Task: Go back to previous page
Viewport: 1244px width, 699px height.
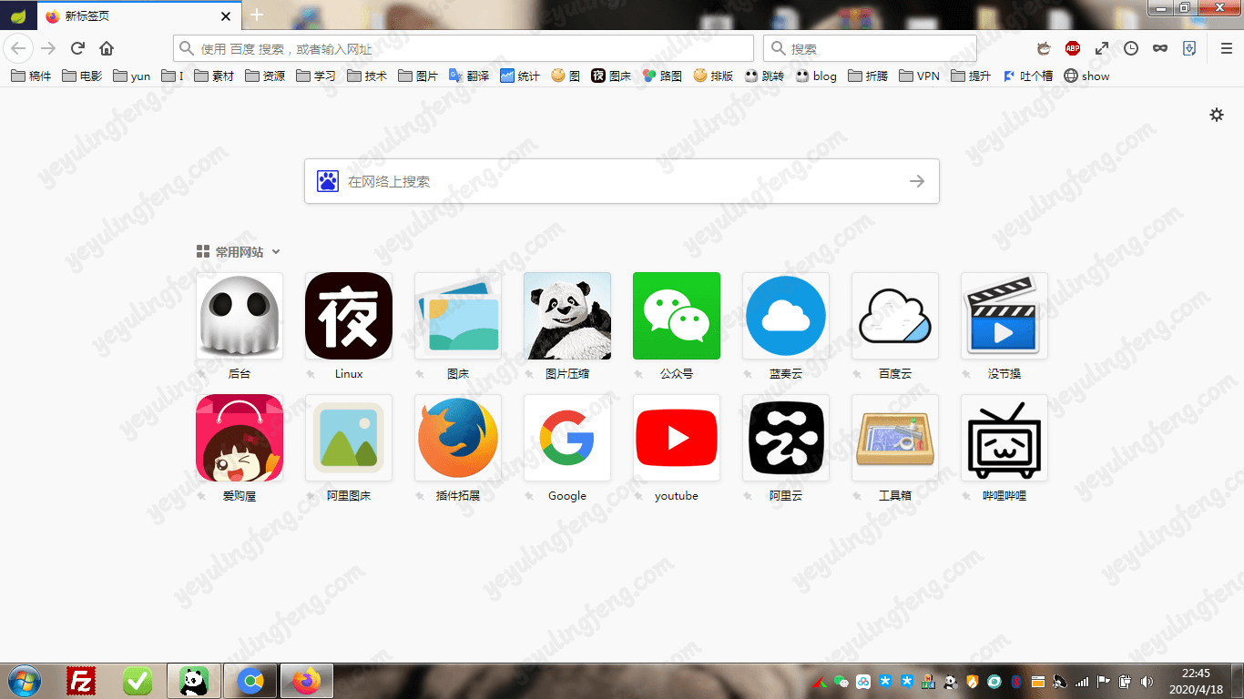Action: tap(18, 48)
